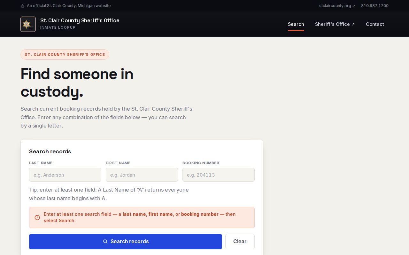Click the blue Search records button
409x255 pixels.
[126, 242]
